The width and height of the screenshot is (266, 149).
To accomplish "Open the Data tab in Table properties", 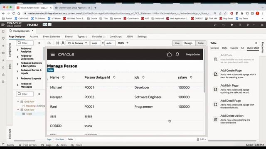I will (x=224, y=48).
